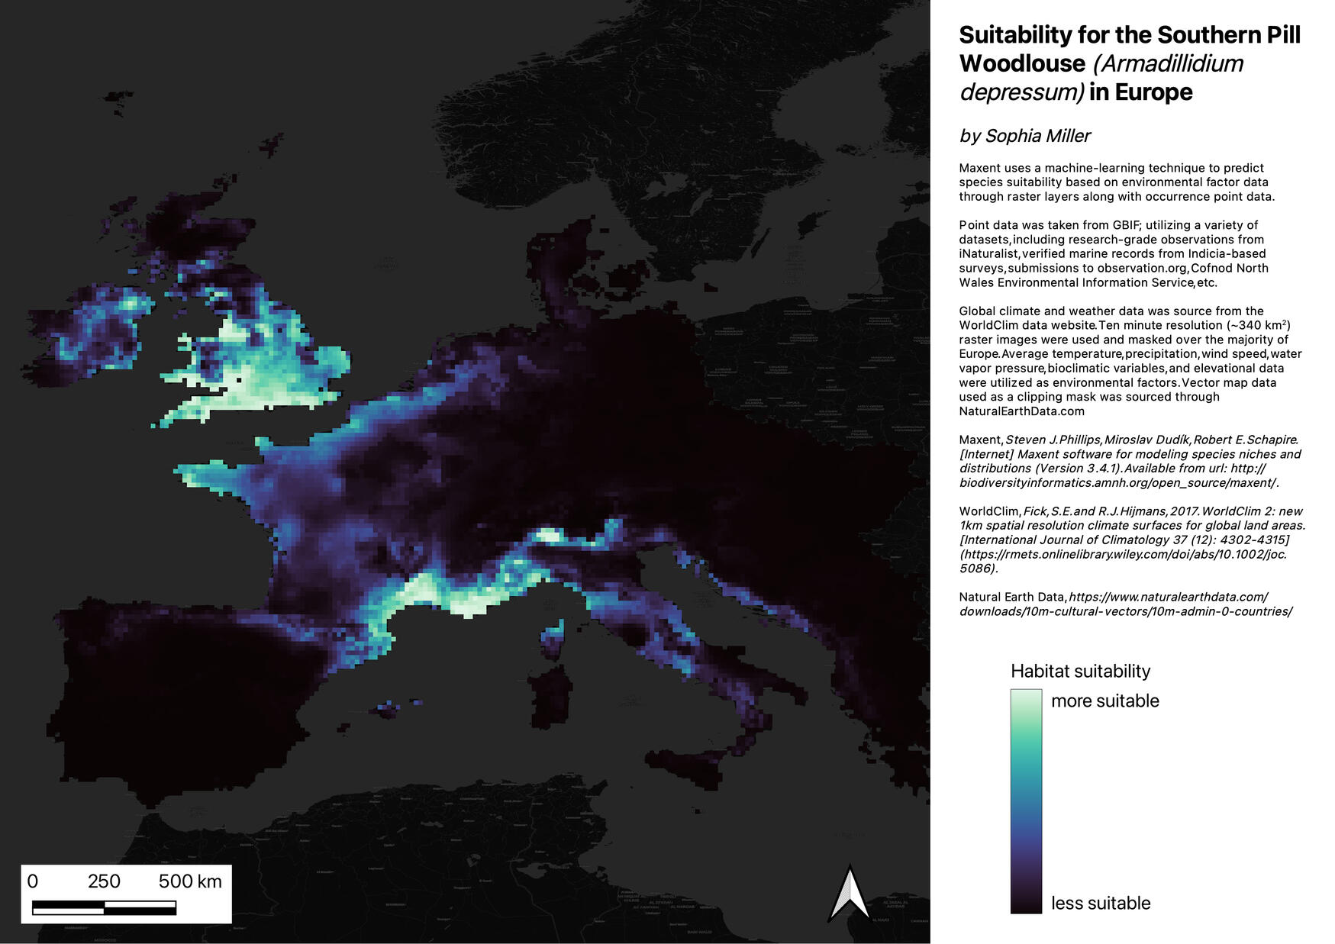Toggle the 'less suitable' legend label
This screenshot has width=1335, height=944.
tap(1100, 903)
